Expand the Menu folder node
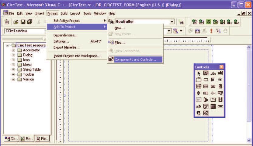 click(13, 65)
